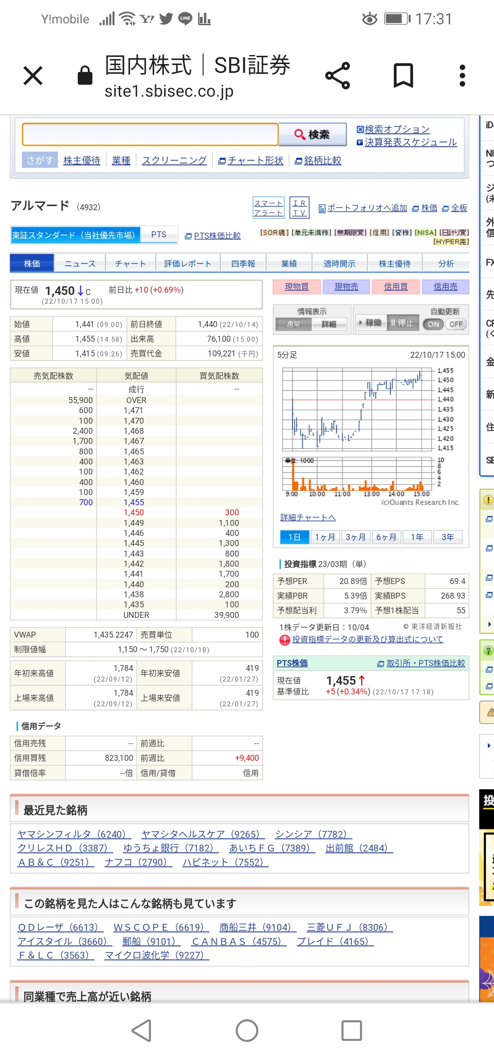This screenshot has height=1059, width=494.
Task: Open 投資指標データの更新及び算出式について link
Action: click(368, 639)
